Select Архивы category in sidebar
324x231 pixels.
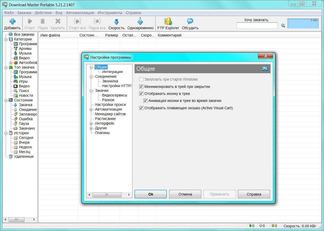[25, 48]
